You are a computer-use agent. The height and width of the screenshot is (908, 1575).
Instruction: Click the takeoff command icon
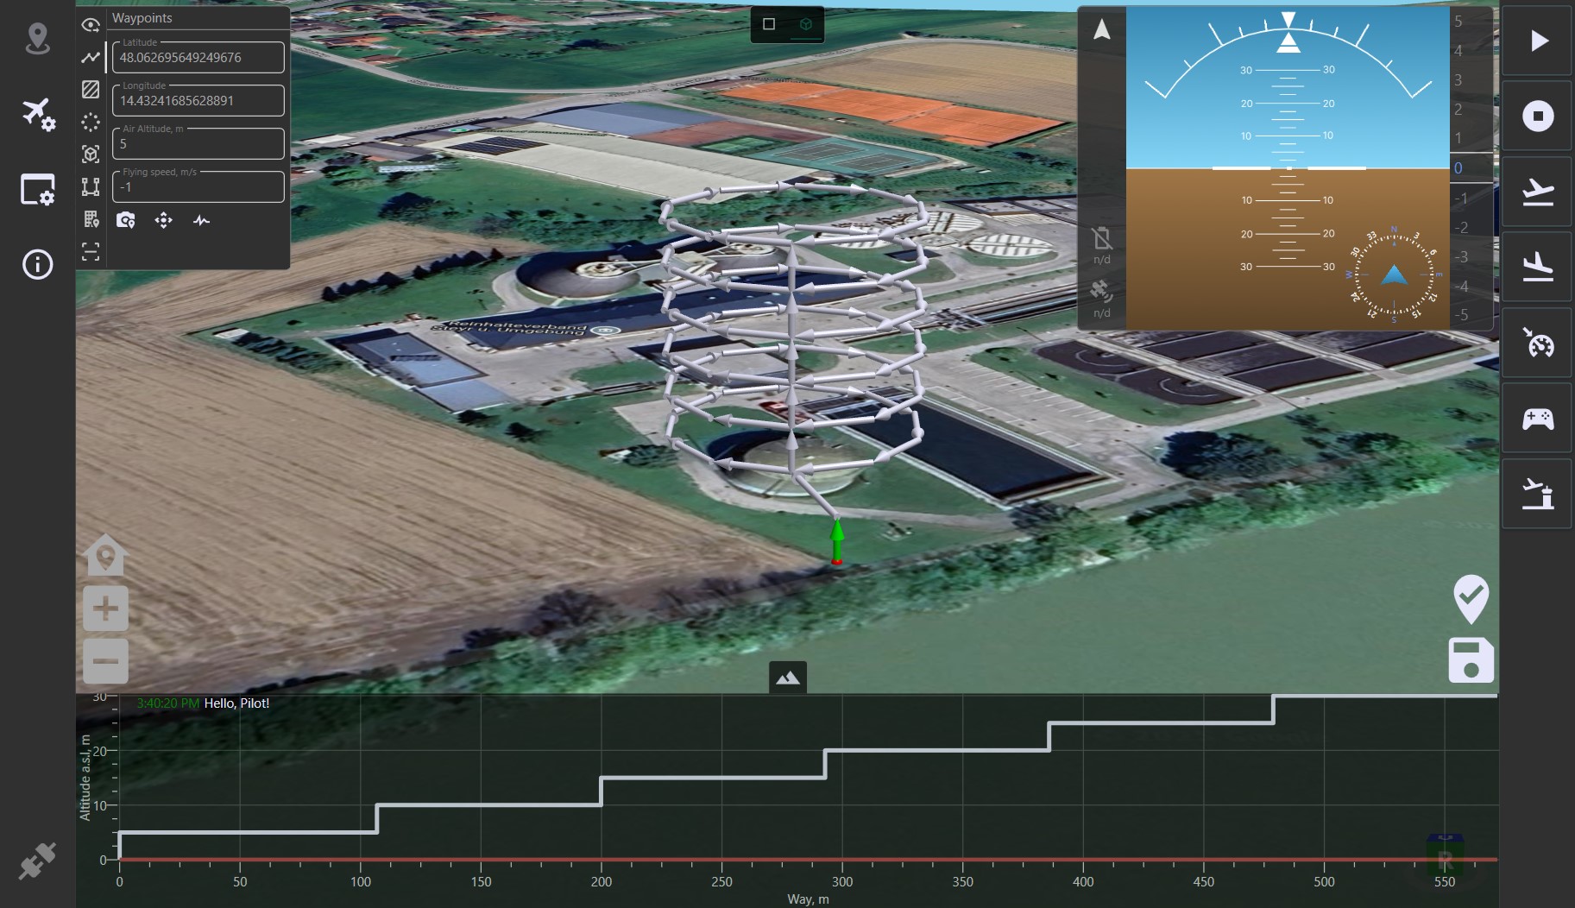(x=1537, y=191)
